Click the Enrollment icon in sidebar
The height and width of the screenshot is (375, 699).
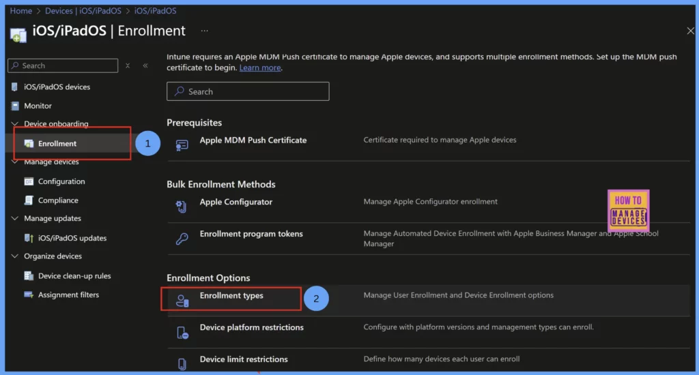[x=29, y=143]
